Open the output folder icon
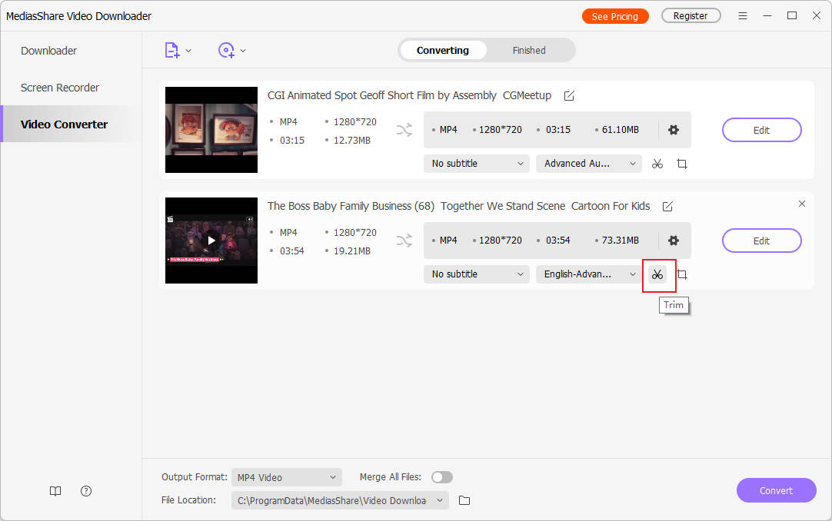The height and width of the screenshot is (521, 832). tap(464, 500)
